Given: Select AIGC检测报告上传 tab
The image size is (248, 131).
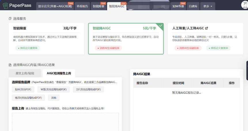Looking at the screenshot, I should (x=59, y=73).
